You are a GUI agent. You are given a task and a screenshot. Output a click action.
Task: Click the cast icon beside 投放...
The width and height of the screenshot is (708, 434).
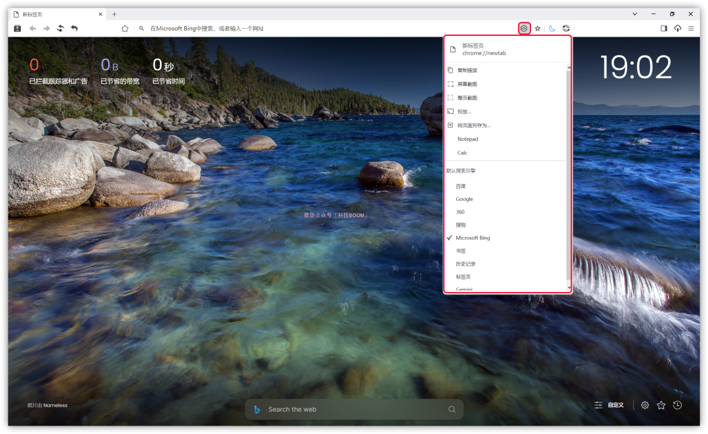pyautogui.click(x=450, y=111)
